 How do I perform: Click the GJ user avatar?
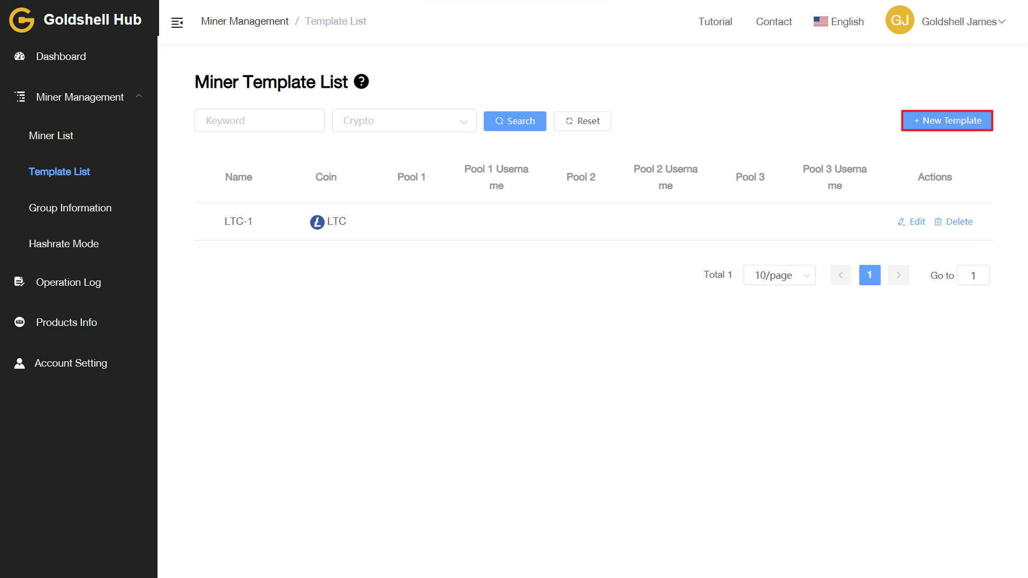[x=899, y=20]
